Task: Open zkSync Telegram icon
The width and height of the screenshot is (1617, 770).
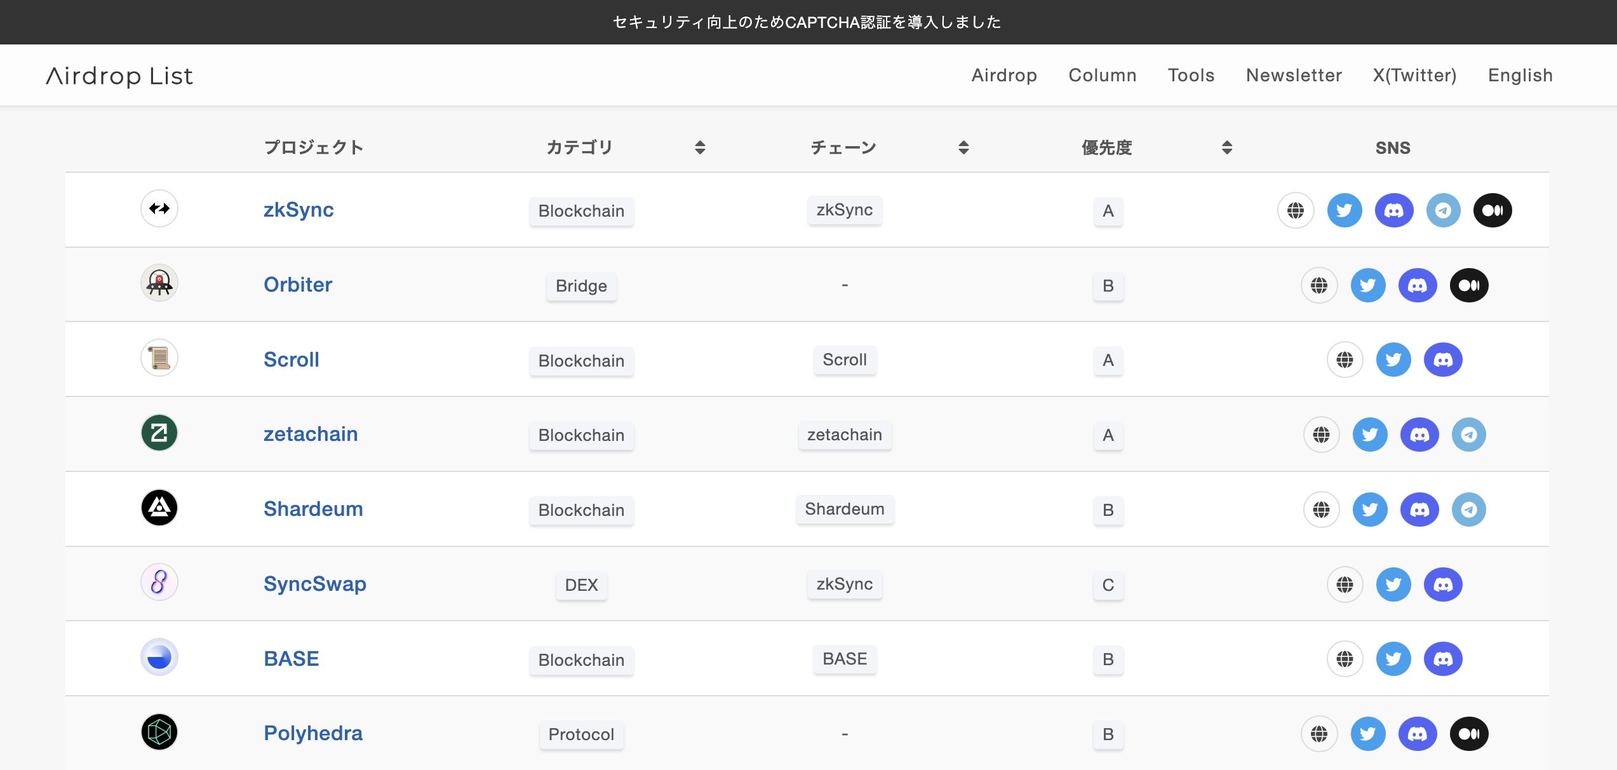Action: (1443, 210)
